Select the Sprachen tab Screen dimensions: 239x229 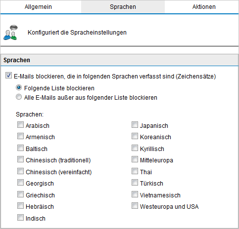click(x=123, y=7)
